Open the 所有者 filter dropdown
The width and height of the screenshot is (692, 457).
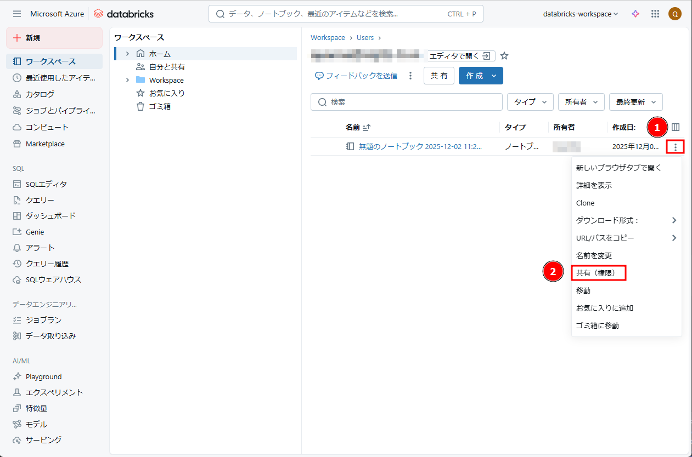click(581, 102)
